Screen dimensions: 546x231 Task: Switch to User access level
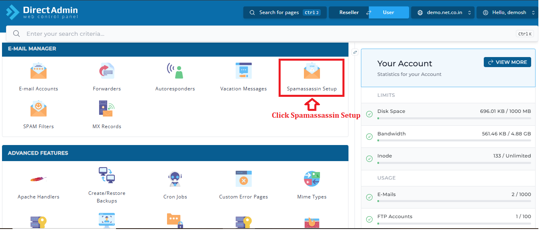pyautogui.click(x=389, y=12)
